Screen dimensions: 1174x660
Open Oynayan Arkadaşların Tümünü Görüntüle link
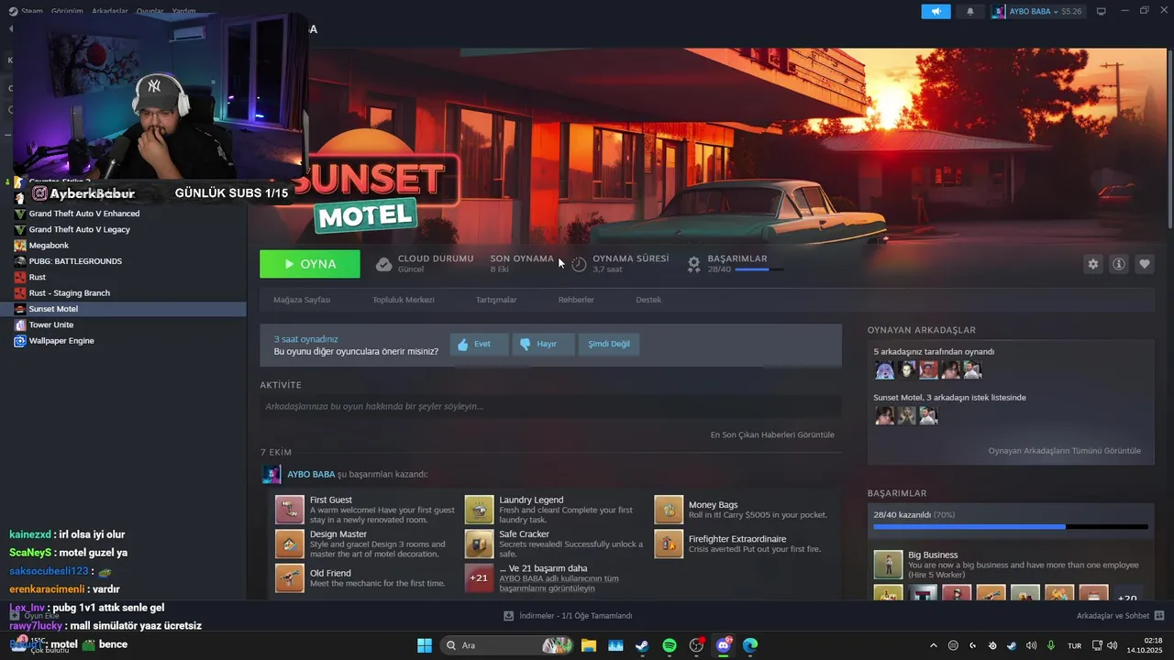1064,451
